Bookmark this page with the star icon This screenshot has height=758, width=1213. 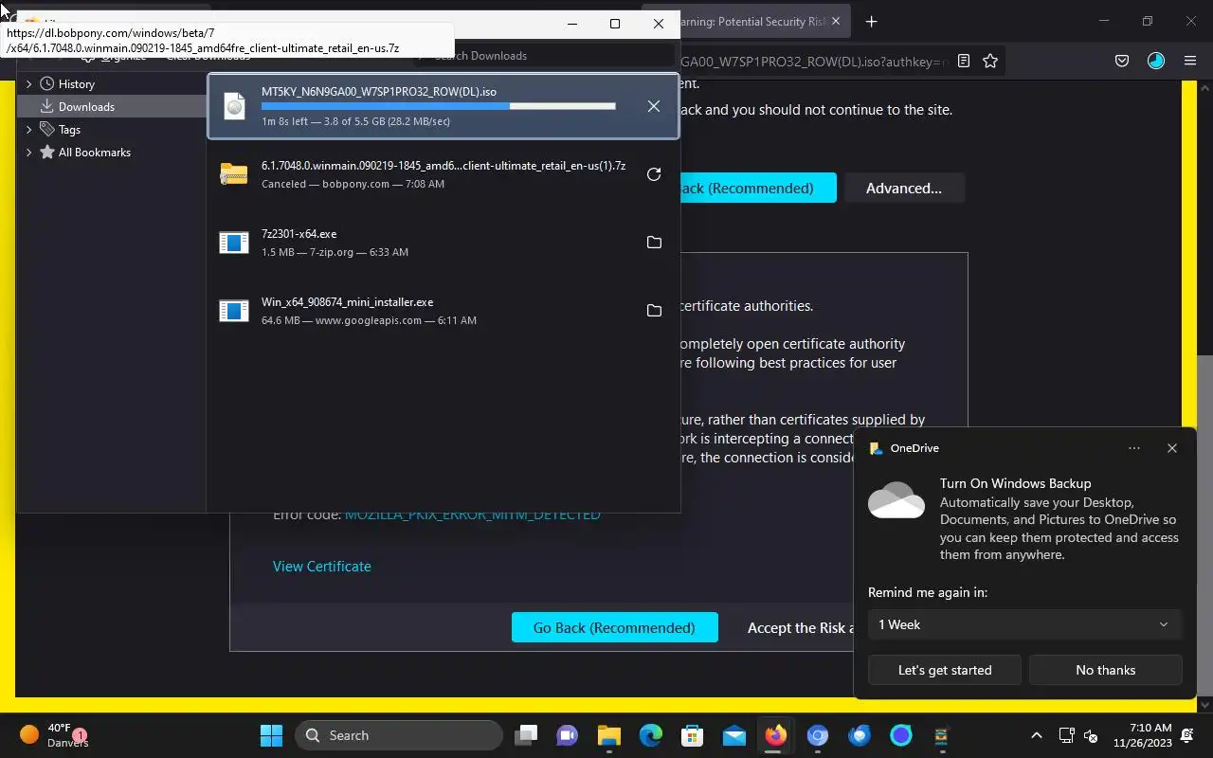pyautogui.click(x=990, y=61)
